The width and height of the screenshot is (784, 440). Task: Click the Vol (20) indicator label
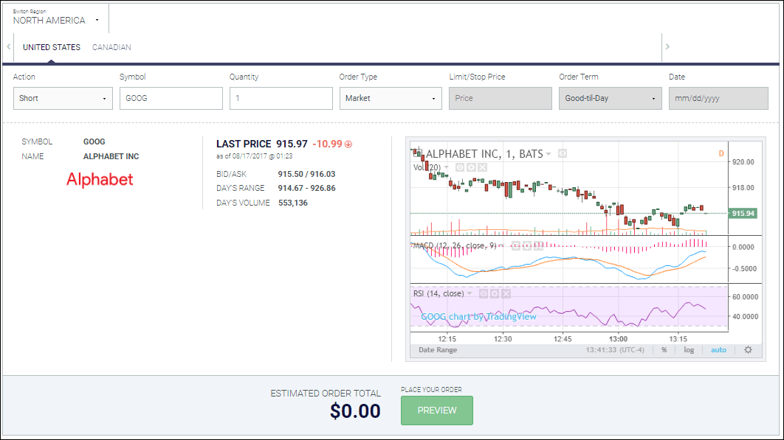click(x=427, y=167)
